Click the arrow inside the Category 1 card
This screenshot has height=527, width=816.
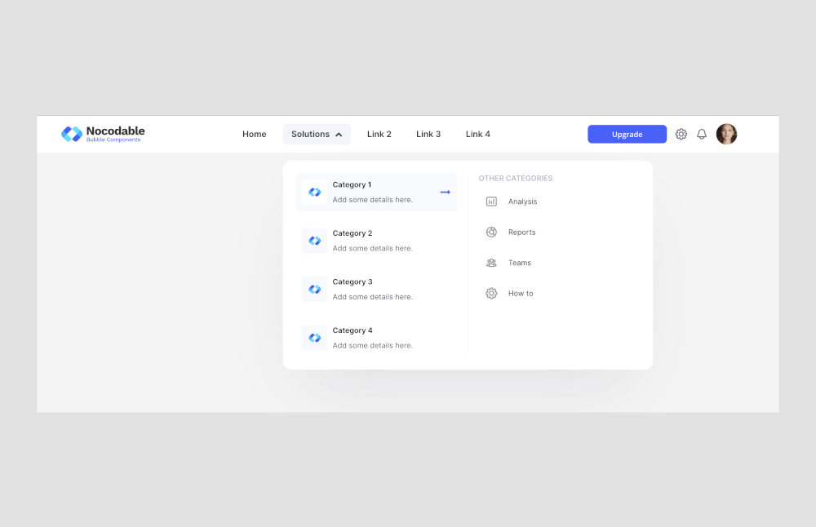tap(444, 192)
